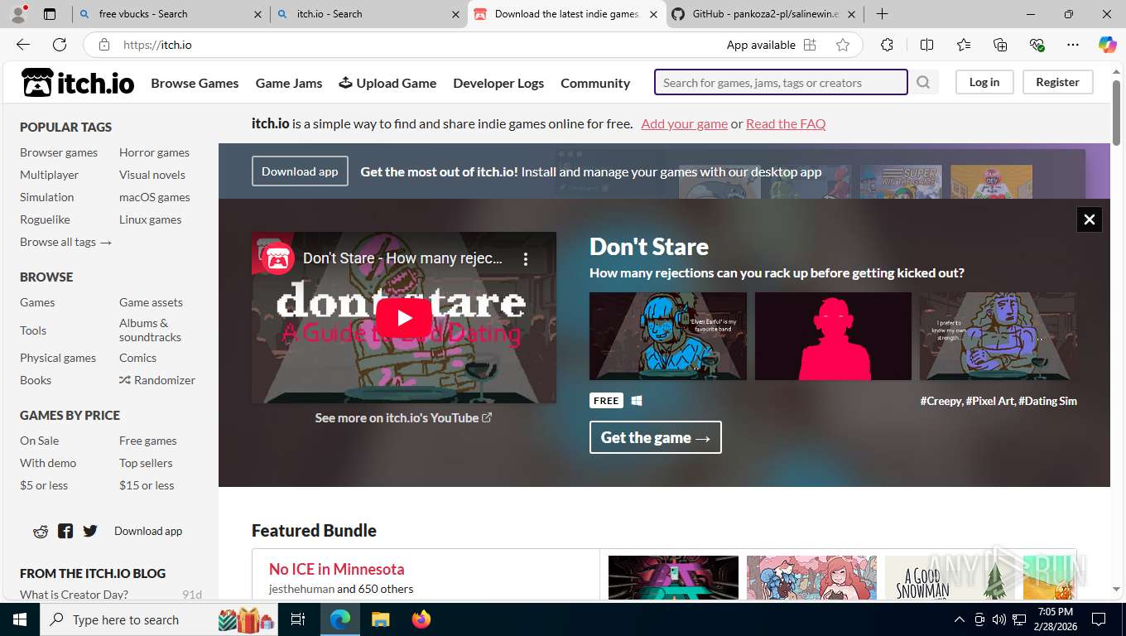Click the itch.io logo
The image size is (1126, 636).
coord(78,83)
